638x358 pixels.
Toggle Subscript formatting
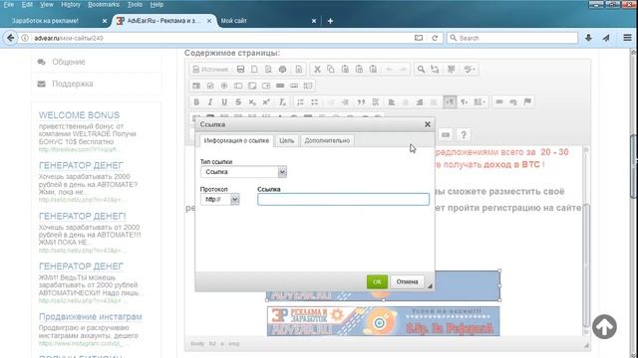coord(252,101)
